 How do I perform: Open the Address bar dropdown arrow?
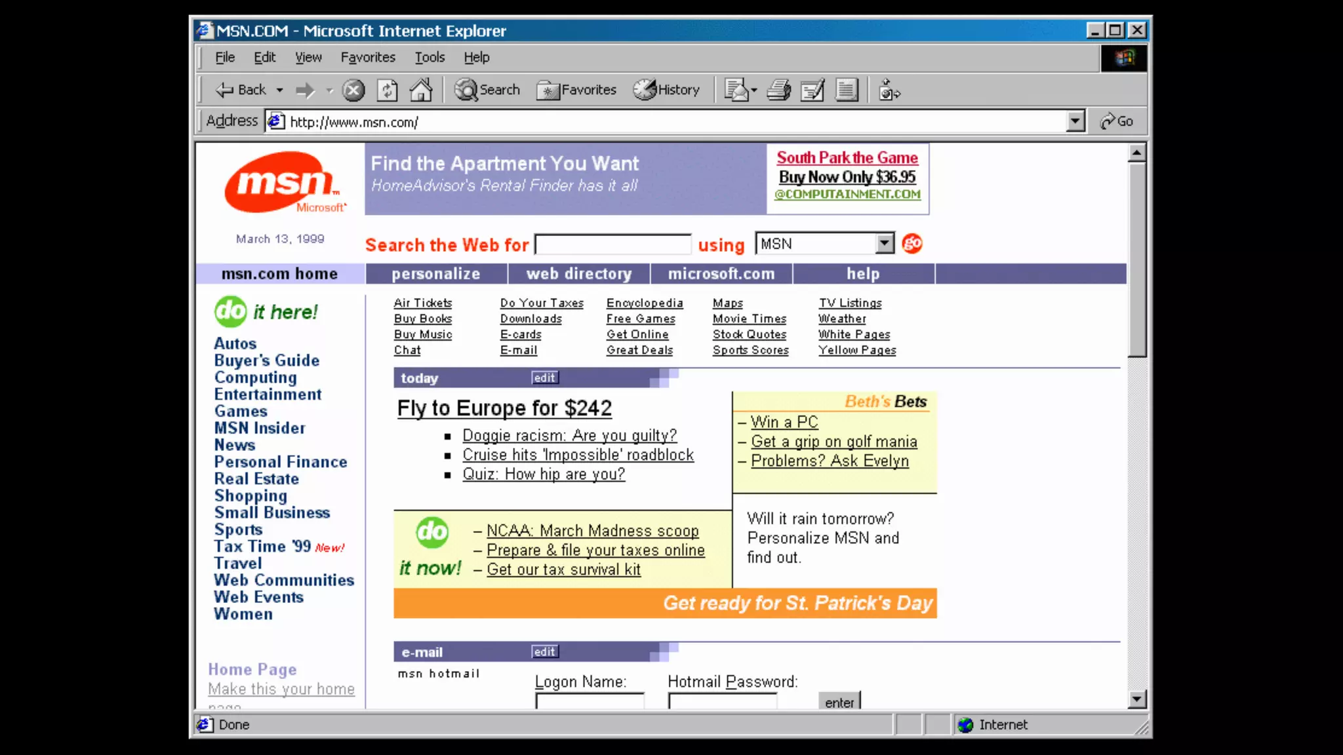(x=1075, y=121)
